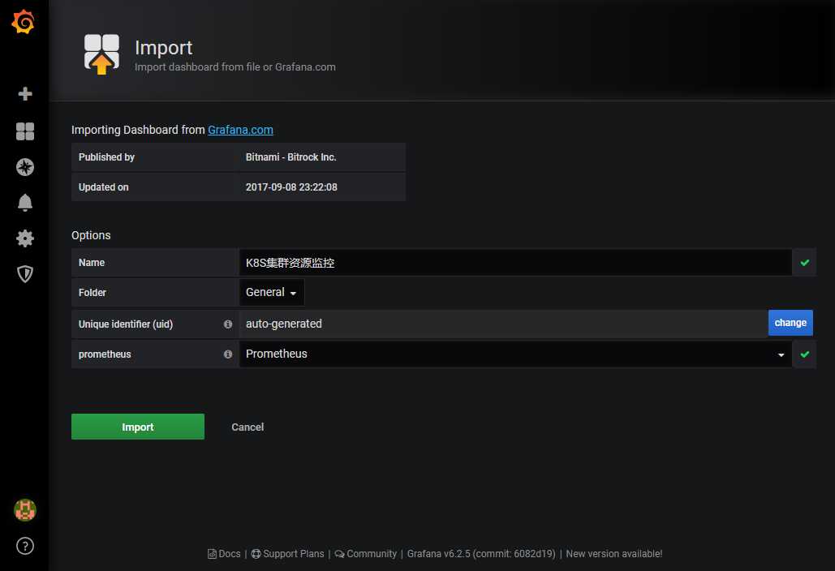Select the 2017-09-08 23:22:08 updated value
The width and height of the screenshot is (835, 571).
291,187
